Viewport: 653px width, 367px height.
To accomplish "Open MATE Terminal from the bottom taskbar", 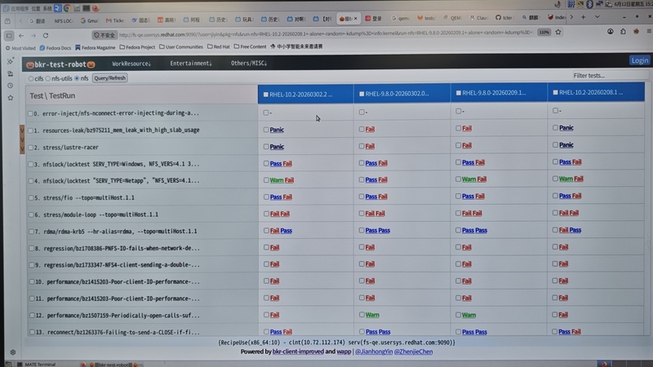I will pos(36,364).
